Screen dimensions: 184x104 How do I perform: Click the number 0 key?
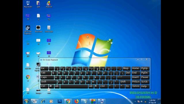[x=108, y=68]
